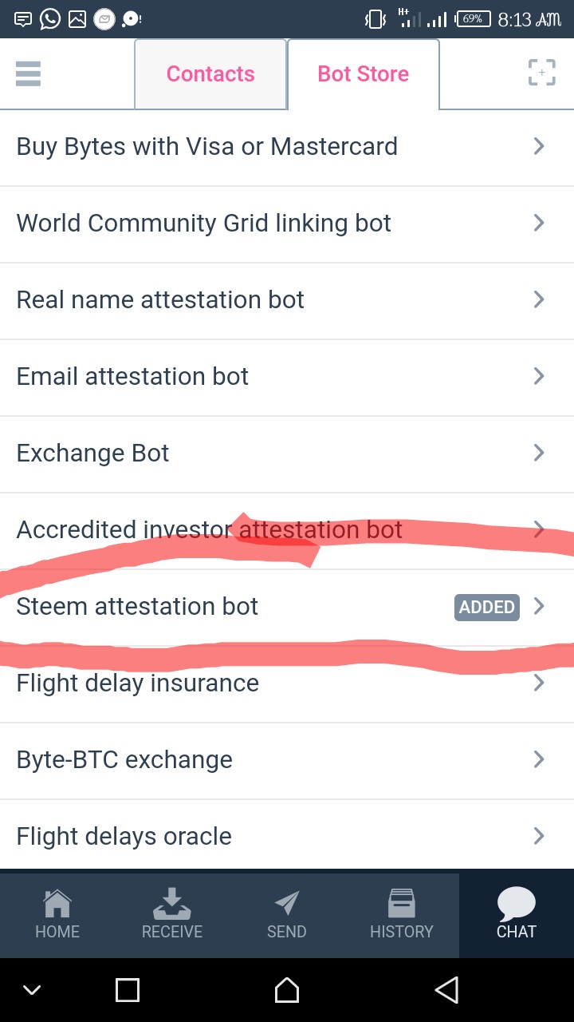This screenshot has width=574, height=1022.
Task: Expand the Exchange Bot chevron arrow
Action: pyautogui.click(x=539, y=453)
